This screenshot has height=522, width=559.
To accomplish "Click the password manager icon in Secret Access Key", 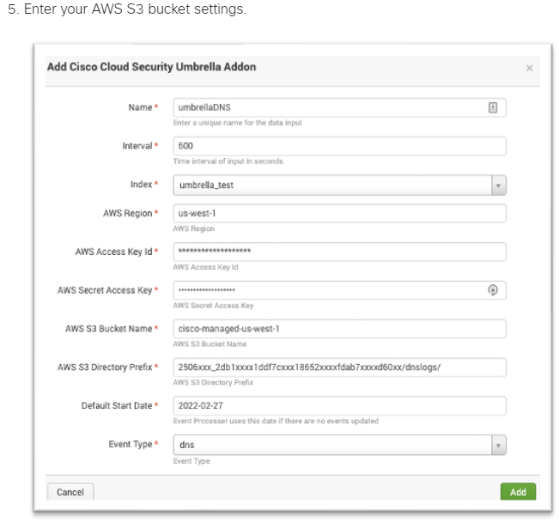I will click(493, 290).
